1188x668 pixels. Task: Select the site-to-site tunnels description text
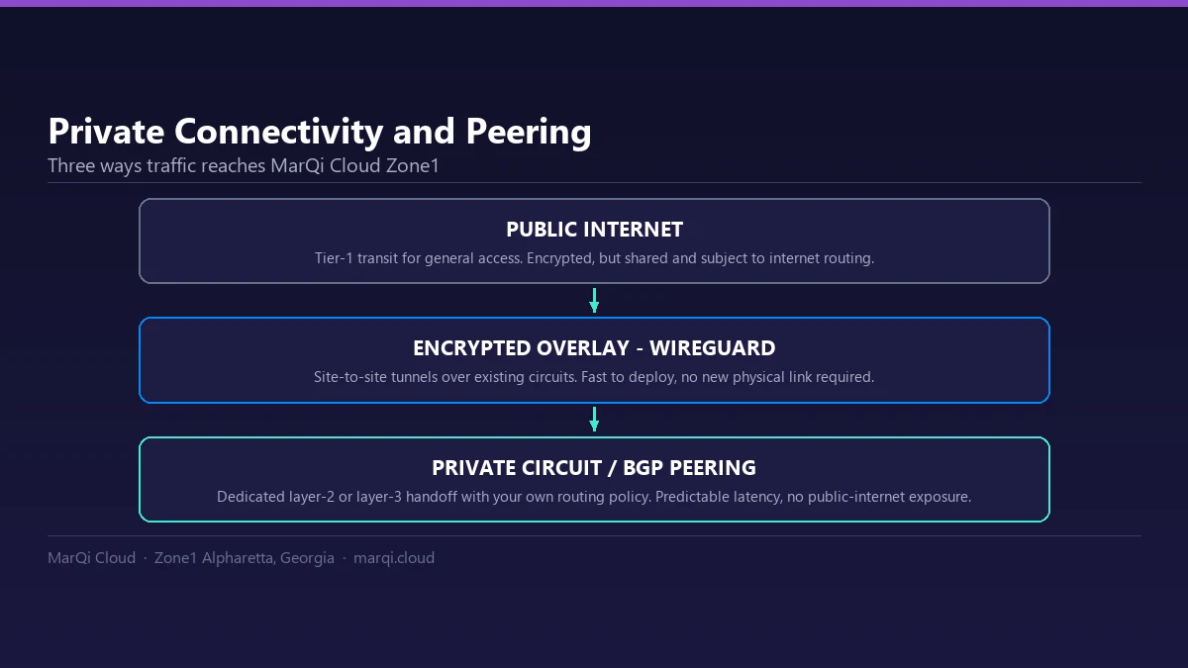click(594, 377)
